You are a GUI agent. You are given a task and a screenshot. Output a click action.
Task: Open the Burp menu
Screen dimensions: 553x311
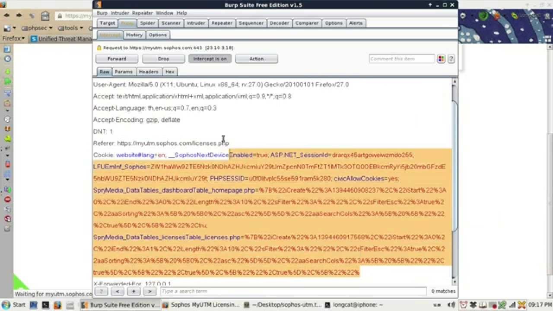pyautogui.click(x=102, y=13)
